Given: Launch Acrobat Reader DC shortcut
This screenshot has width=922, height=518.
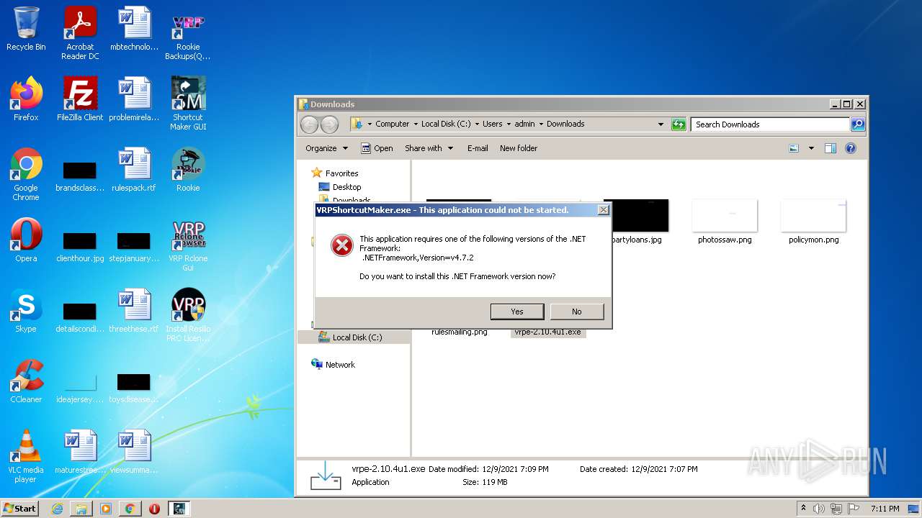Looking at the screenshot, I should pyautogui.click(x=80, y=33).
